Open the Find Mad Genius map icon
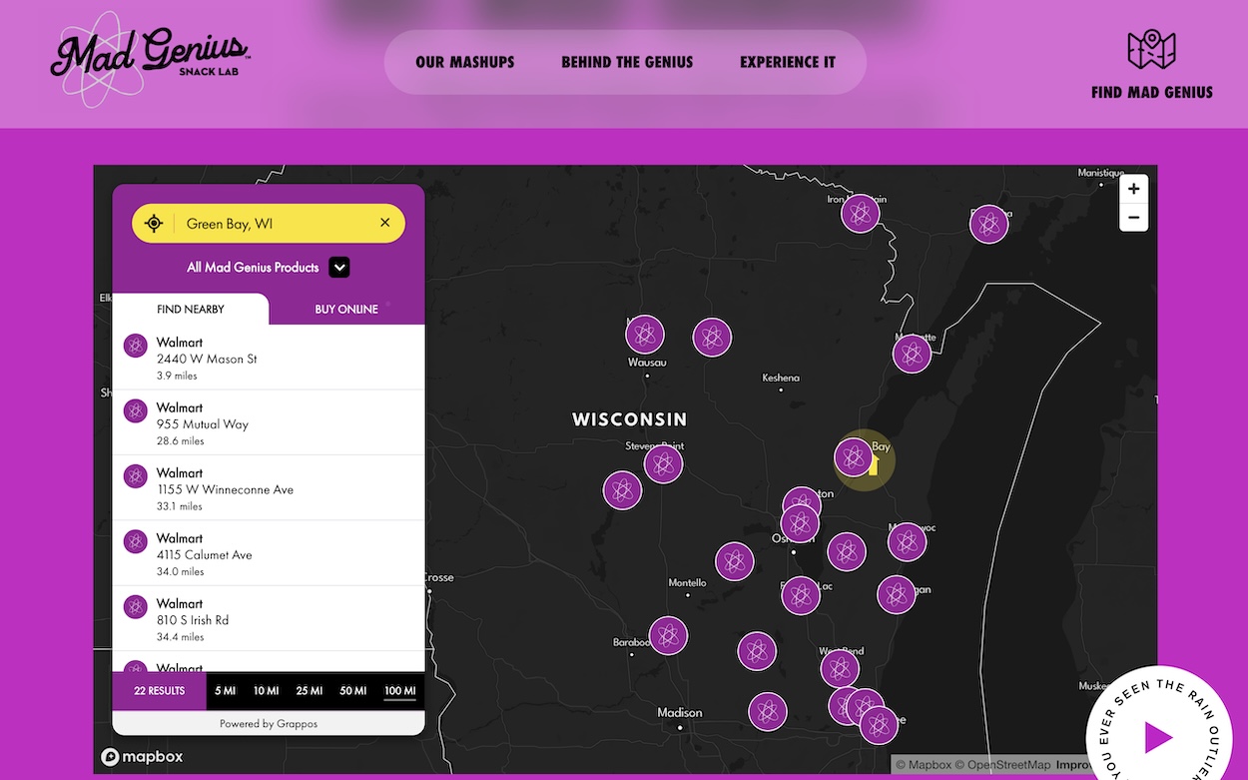 pyautogui.click(x=1151, y=50)
